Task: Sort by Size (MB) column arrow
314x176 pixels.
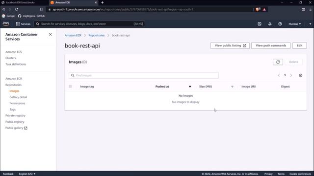Action: 232,87
